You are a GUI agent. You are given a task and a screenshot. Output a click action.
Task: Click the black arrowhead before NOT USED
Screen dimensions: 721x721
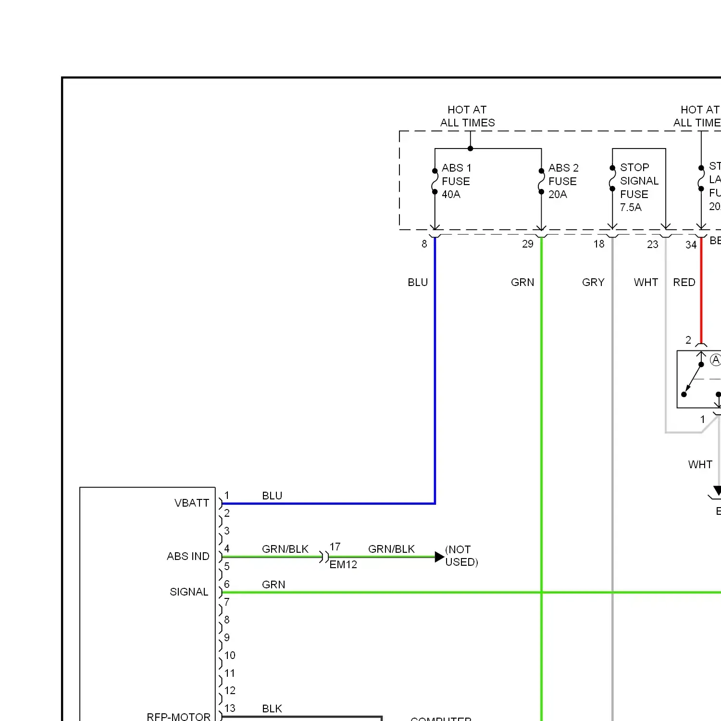(x=439, y=557)
